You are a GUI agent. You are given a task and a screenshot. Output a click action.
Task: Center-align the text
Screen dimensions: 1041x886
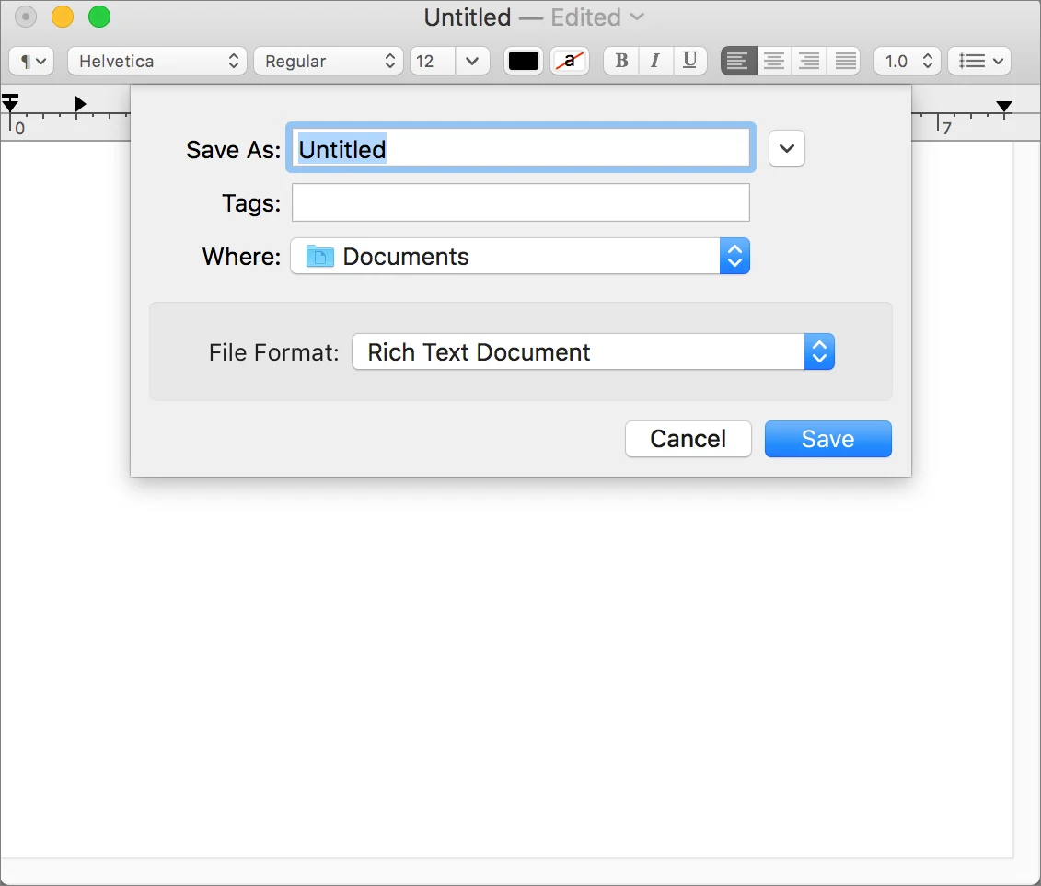(774, 61)
